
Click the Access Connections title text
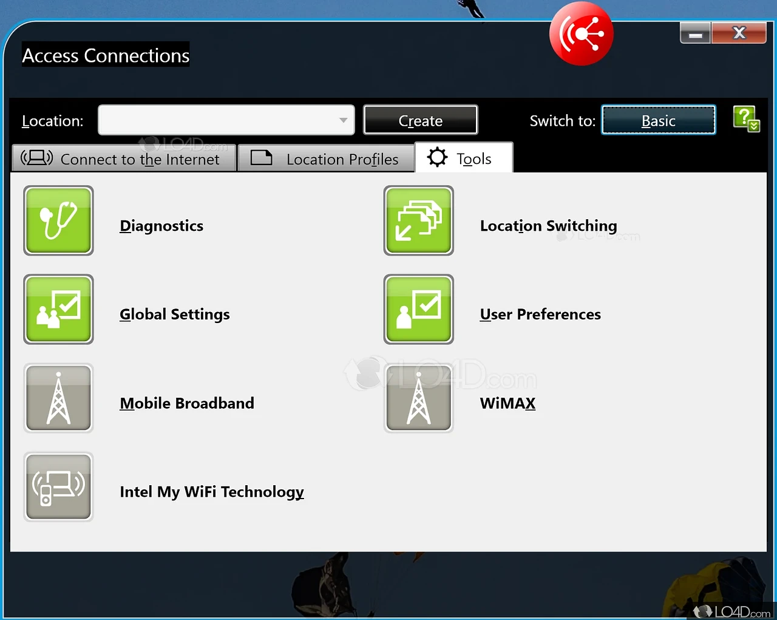coord(106,55)
